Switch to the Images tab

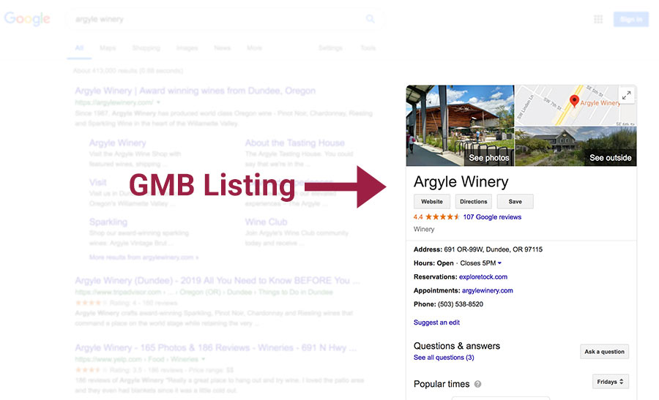(x=187, y=48)
